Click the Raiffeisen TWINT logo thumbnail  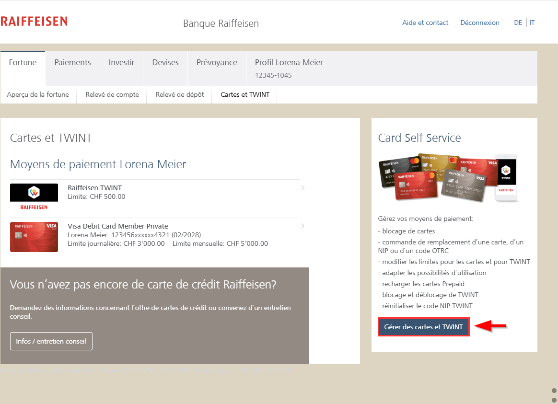[x=34, y=197]
